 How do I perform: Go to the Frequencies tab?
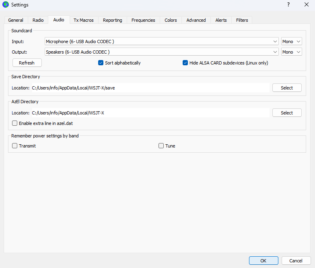[x=143, y=20]
